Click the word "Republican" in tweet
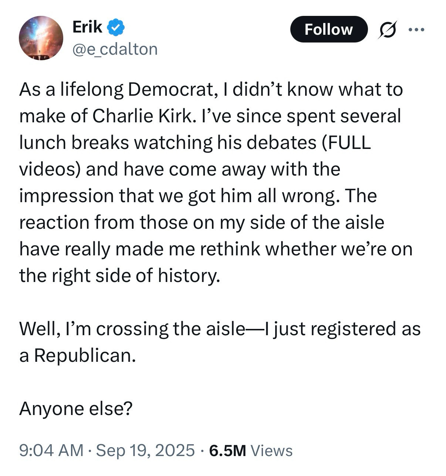 83,355
